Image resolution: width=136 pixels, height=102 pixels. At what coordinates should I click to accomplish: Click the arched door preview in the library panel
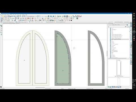point(119,67)
